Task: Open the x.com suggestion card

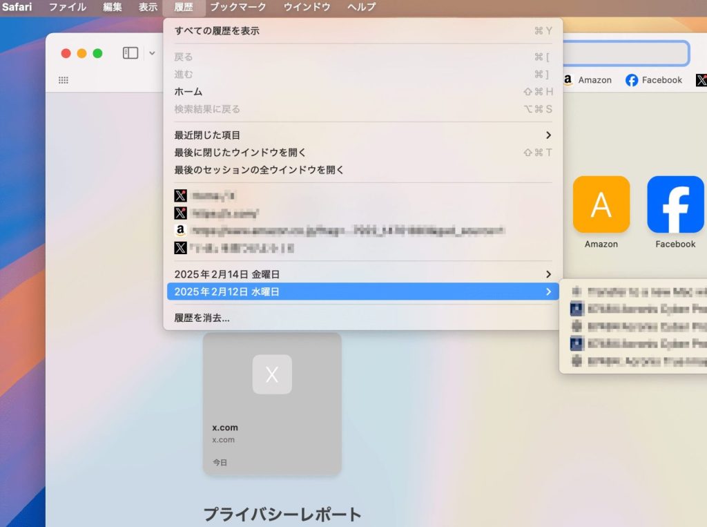Action: (x=272, y=404)
